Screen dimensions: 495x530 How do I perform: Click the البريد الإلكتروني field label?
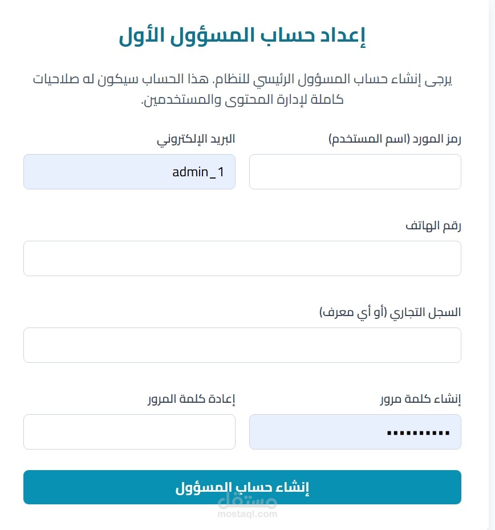pyautogui.click(x=196, y=139)
